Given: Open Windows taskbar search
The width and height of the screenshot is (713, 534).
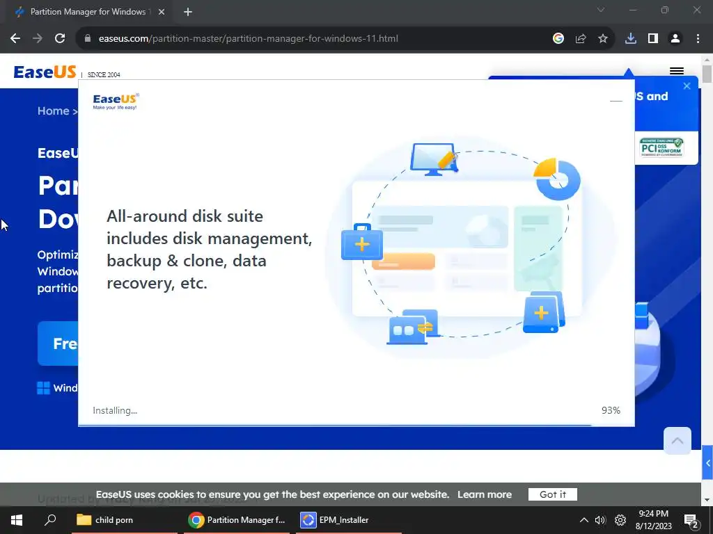Looking at the screenshot, I should coord(50,520).
